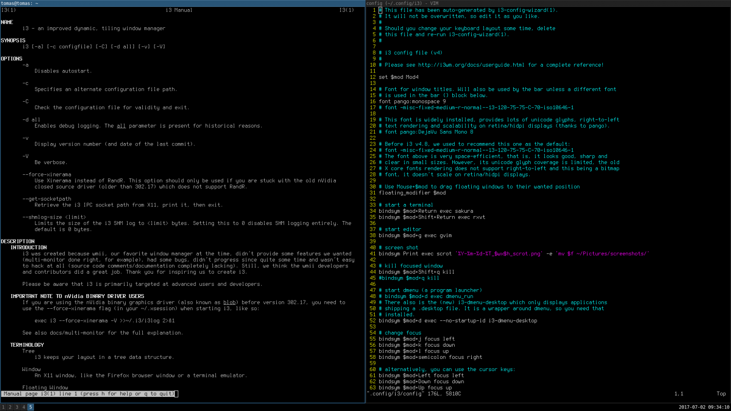Click 'bindsym $mod+l focus up' line
The width and height of the screenshot is (731, 411).
click(414, 351)
